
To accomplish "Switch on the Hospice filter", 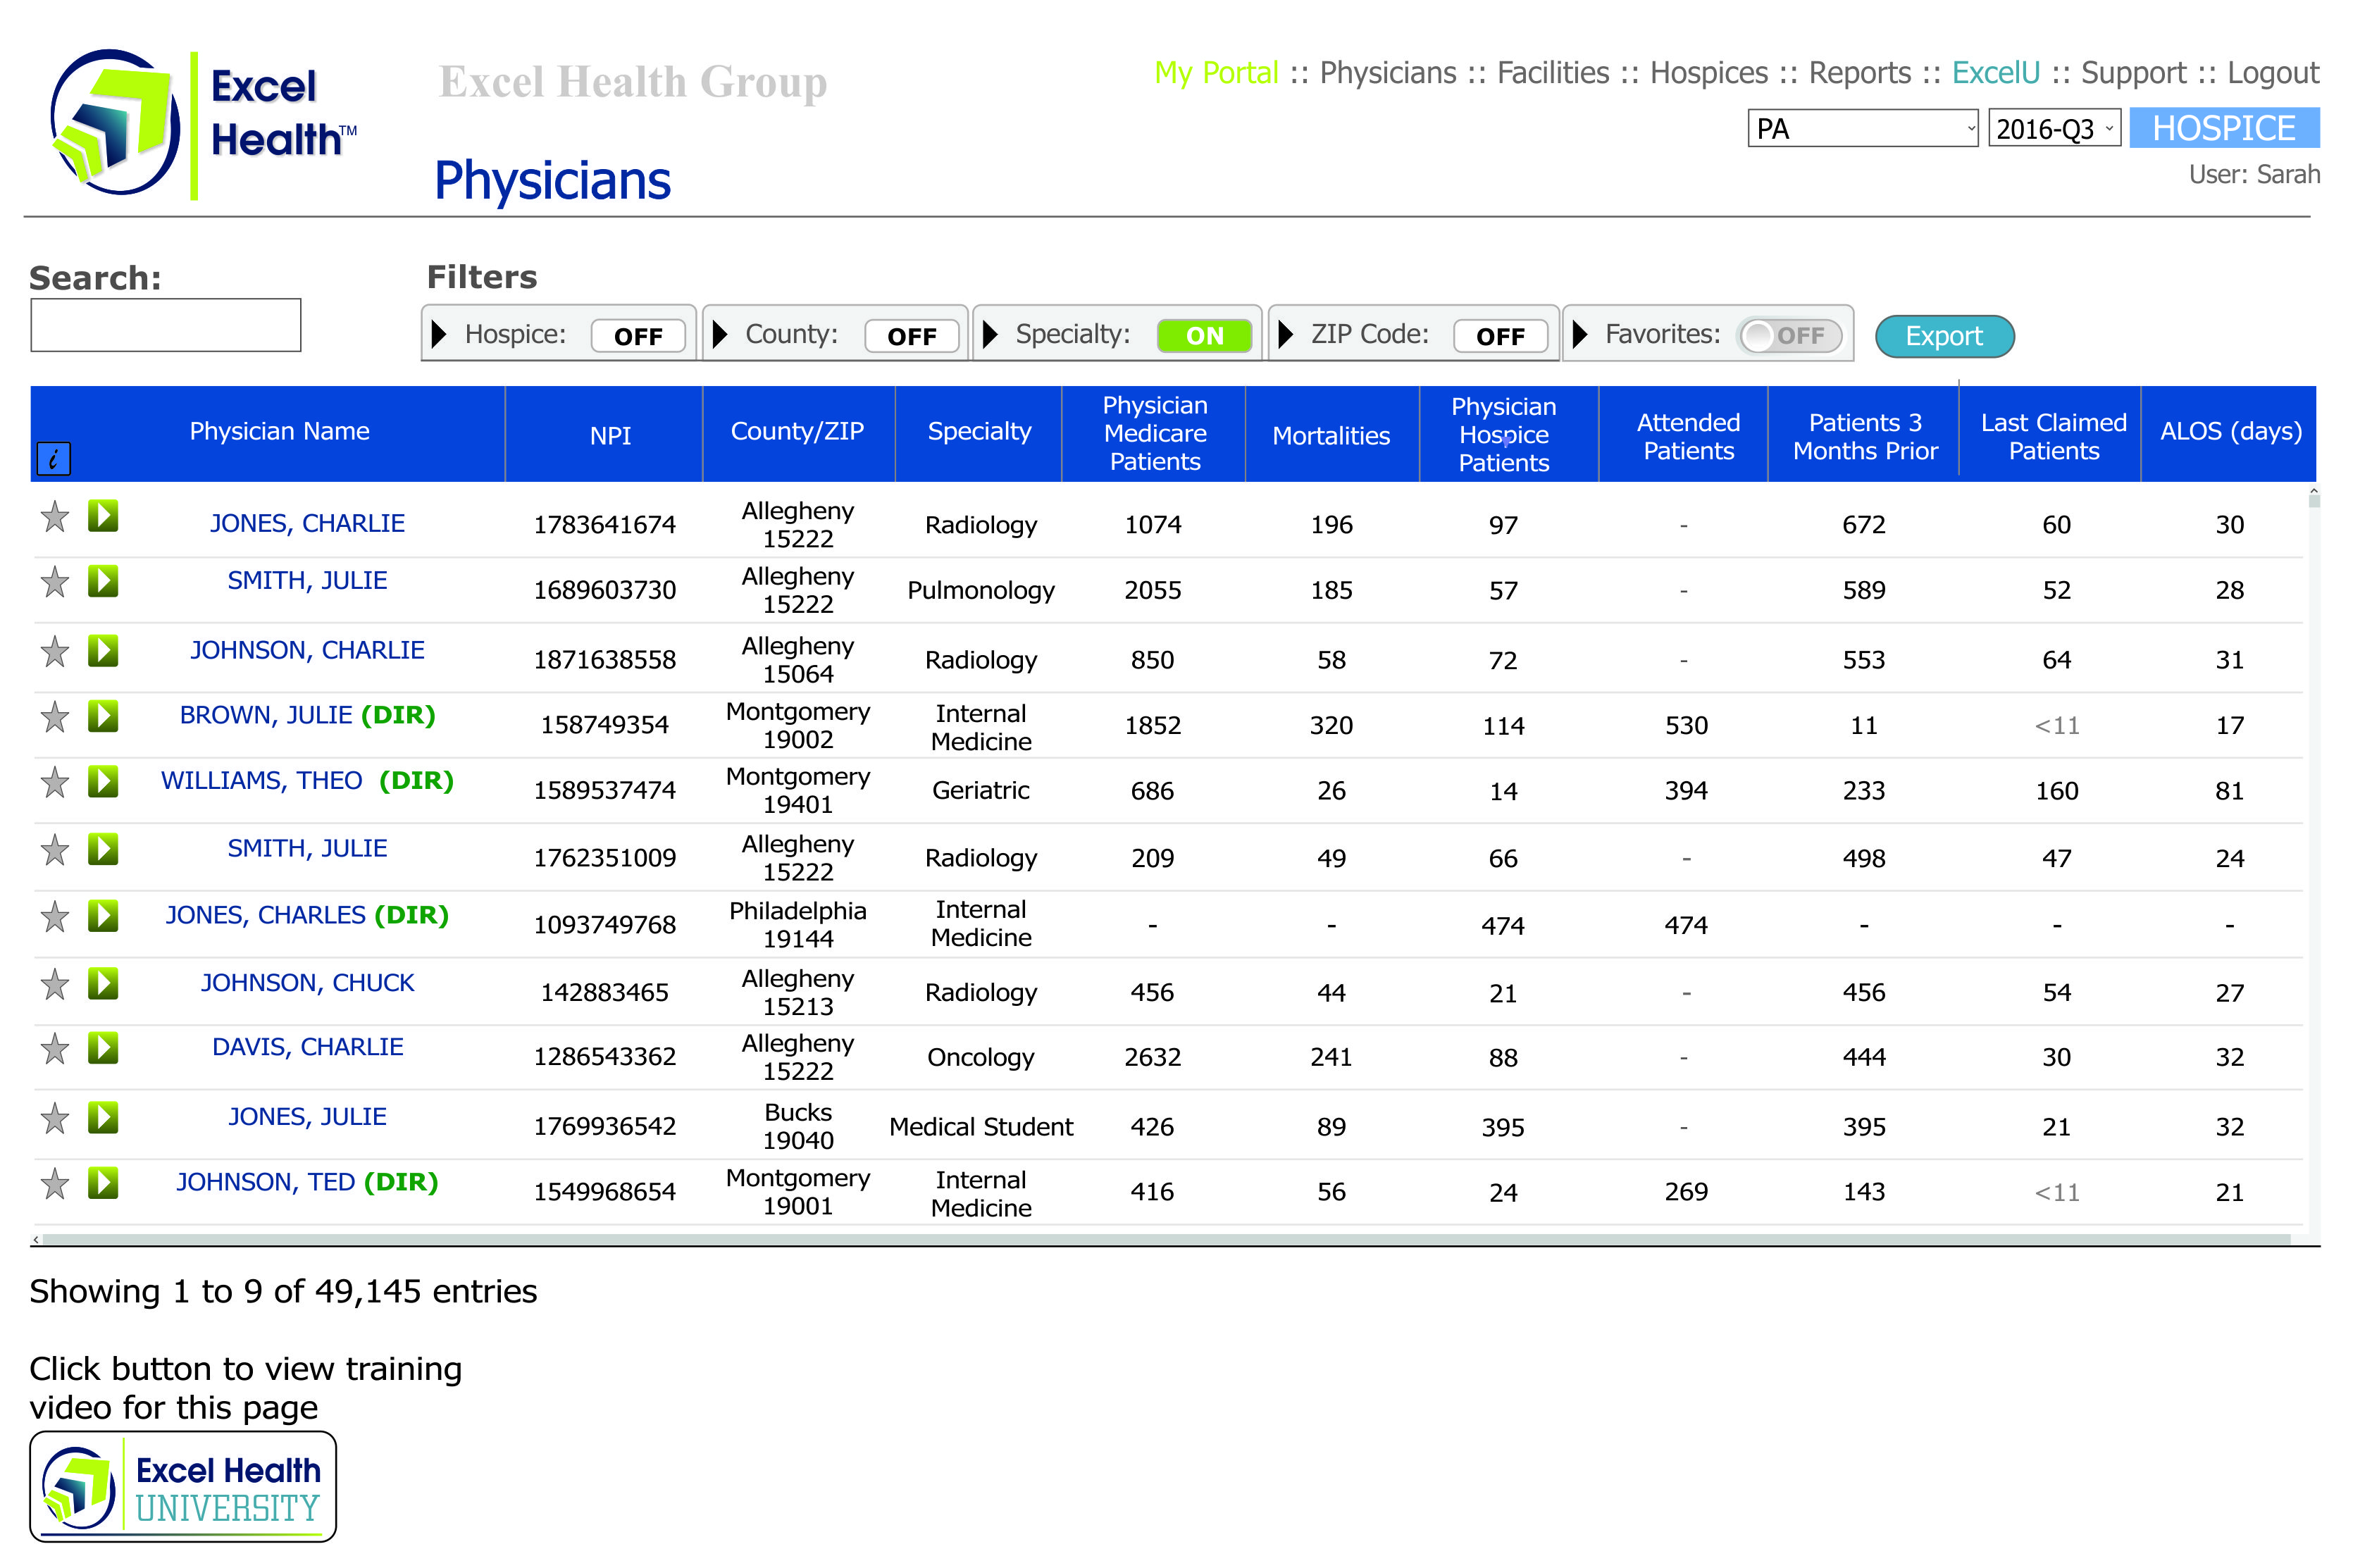I will [637, 336].
